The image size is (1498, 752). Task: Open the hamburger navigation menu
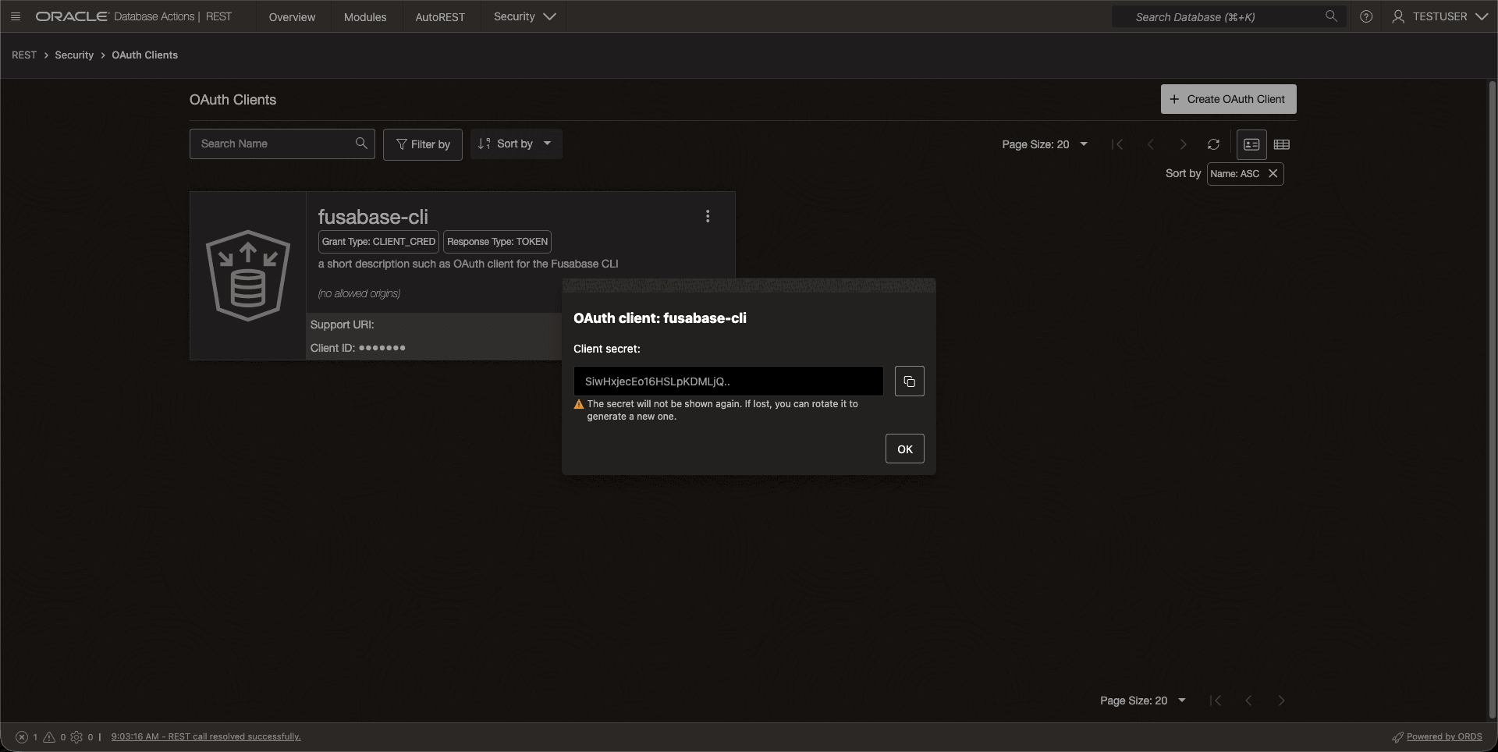[16, 16]
